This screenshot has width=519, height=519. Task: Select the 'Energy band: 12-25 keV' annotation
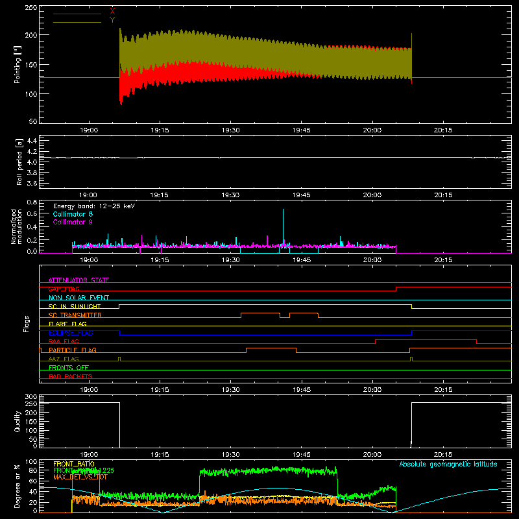click(x=94, y=206)
